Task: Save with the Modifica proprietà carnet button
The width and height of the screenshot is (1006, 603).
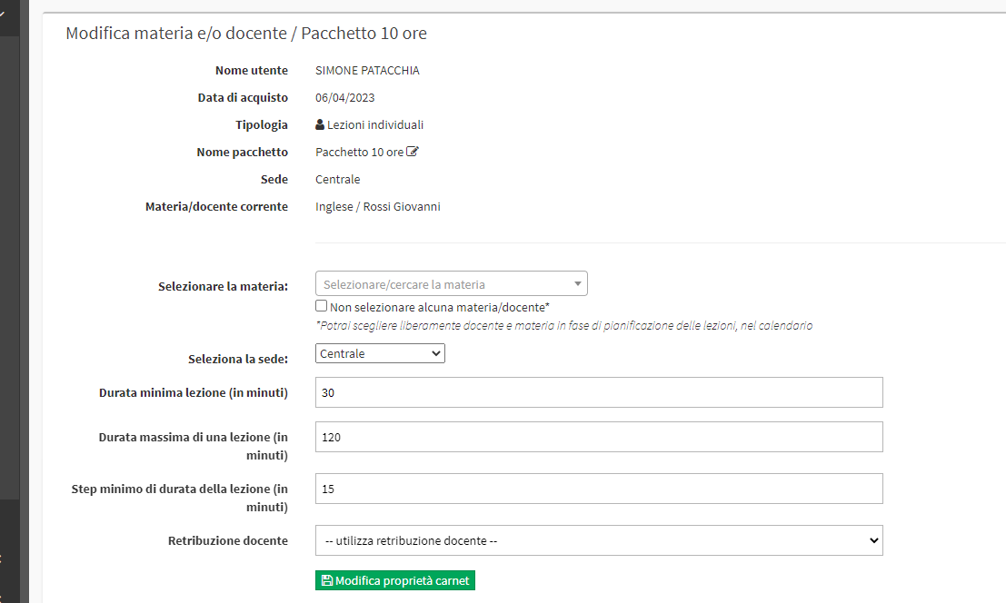Action: click(x=395, y=580)
